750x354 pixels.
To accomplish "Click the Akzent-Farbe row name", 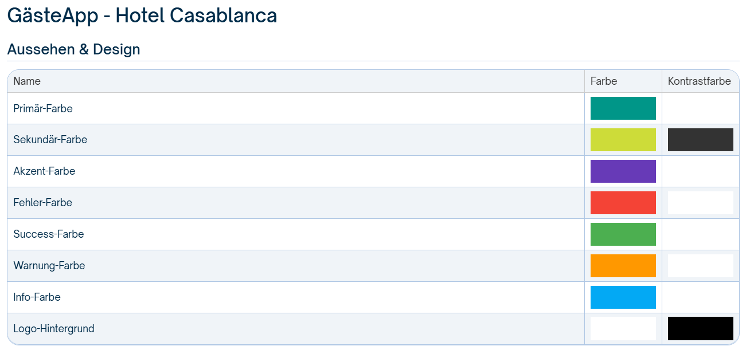I will pyautogui.click(x=44, y=171).
